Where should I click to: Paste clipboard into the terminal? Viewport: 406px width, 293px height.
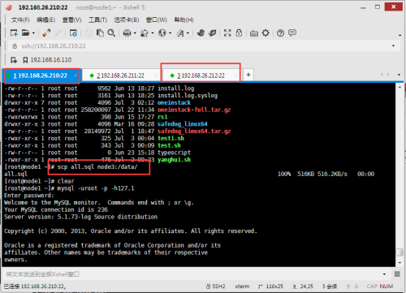[100, 33]
